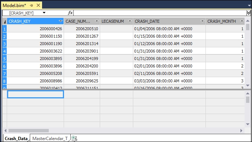Open the CRASH_DATE column filter dropdown
This screenshot has height=142, width=252.
[x=202, y=21]
